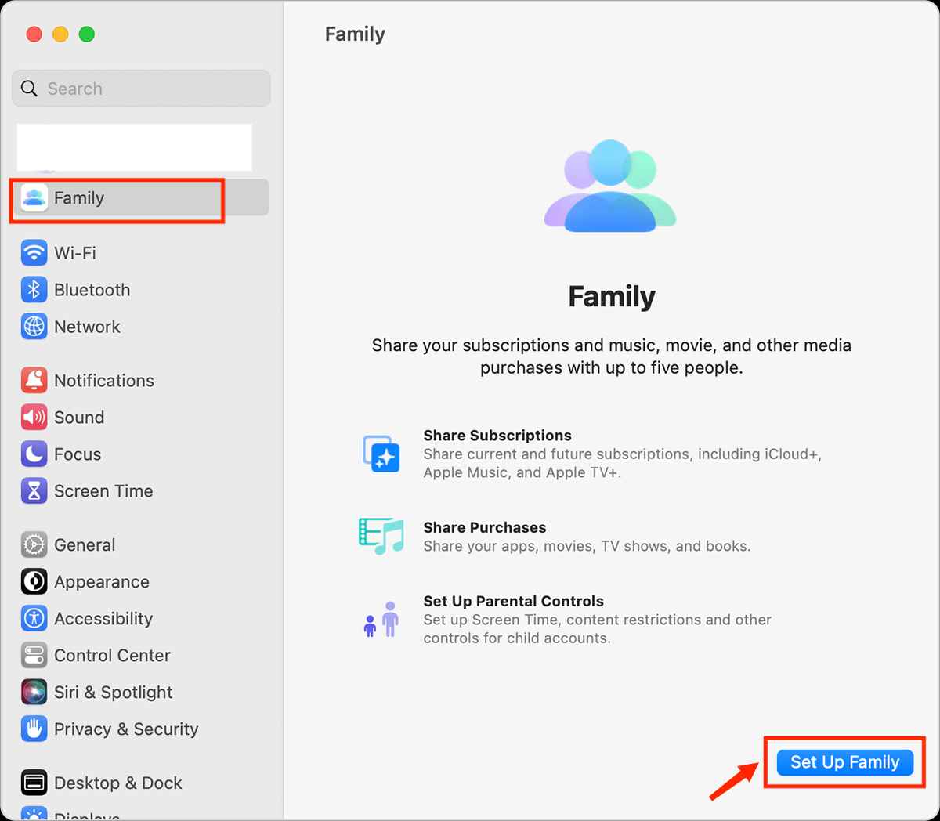Screen dimensions: 940x821
Task: Click the Privacy & Security hand icon
Action: pos(34,729)
